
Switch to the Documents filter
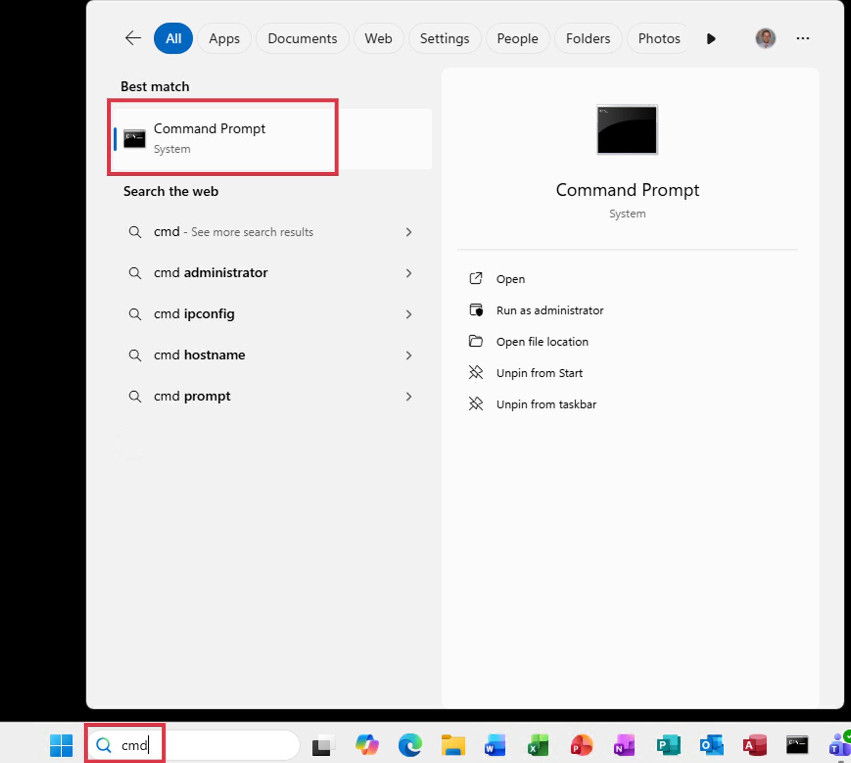tap(302, 38)
